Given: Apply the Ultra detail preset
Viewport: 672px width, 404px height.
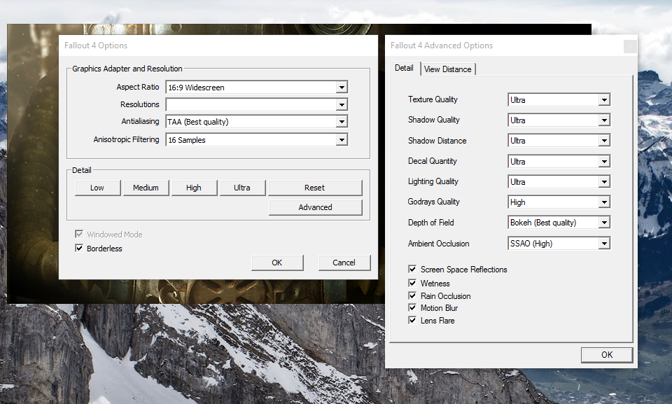Looking at the screenshot, I should [242, 188].
